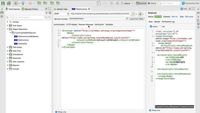Expand the Test Cases folder
Image resolution: width=200 pixels, height=113 pixels.
coord(7,26)
